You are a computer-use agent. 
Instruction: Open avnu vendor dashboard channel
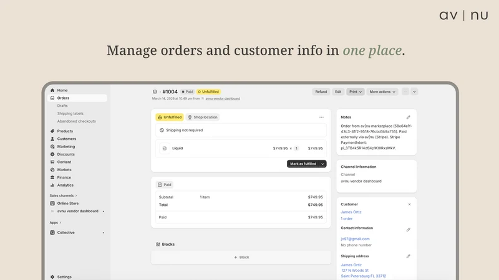click(77, 211)
